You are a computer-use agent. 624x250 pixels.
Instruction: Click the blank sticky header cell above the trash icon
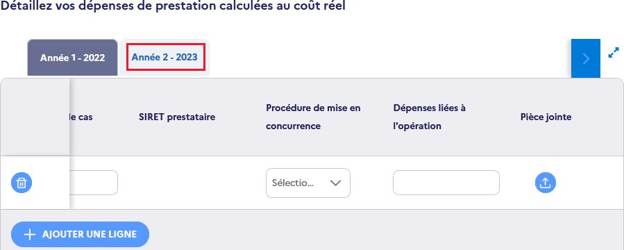35,117
